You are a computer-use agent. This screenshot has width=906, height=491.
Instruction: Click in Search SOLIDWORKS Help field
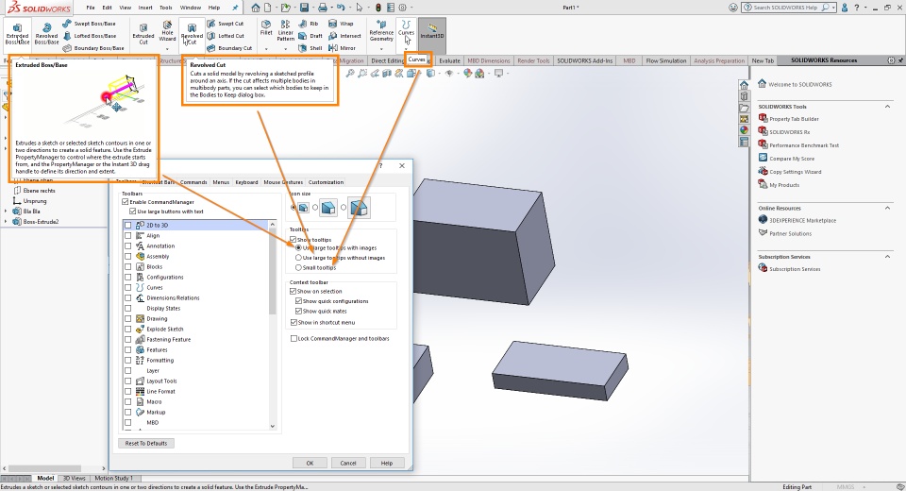point(786,8)
